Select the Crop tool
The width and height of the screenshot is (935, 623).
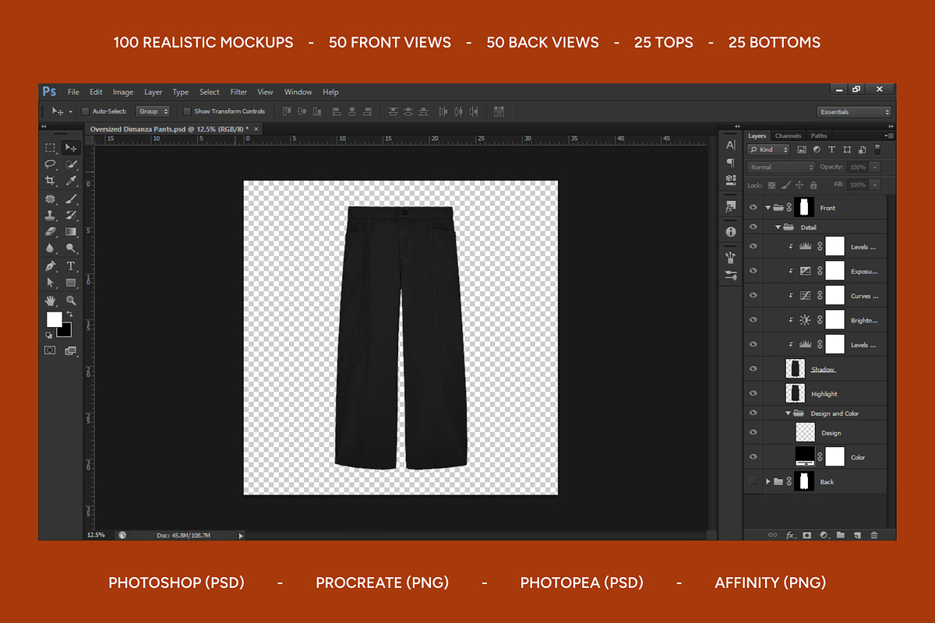click(50, 181)
